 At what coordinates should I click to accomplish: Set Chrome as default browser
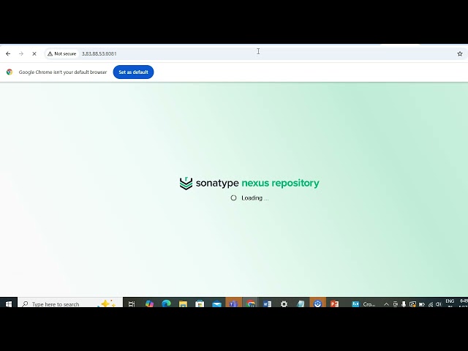[133, 72]
